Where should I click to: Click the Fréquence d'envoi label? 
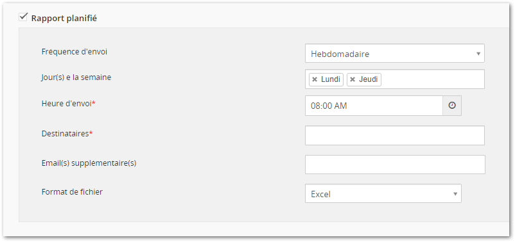pyautogui.click(x=74, y=52)
